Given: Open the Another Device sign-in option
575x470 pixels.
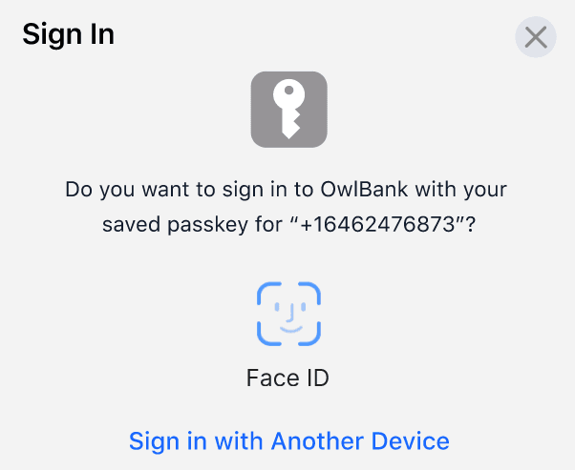Looking at the screenshot, I should click(x=288, y=440).
